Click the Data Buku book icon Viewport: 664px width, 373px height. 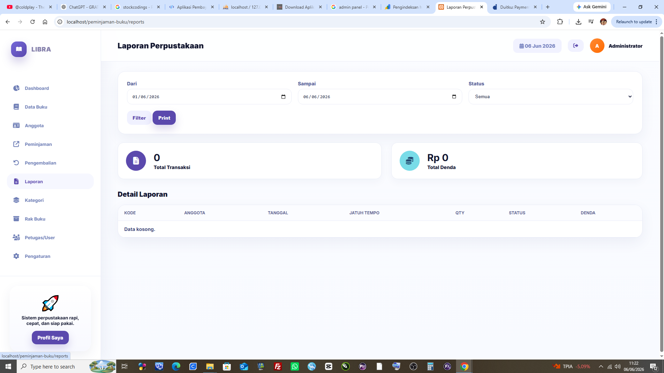(x=16, y=107)
